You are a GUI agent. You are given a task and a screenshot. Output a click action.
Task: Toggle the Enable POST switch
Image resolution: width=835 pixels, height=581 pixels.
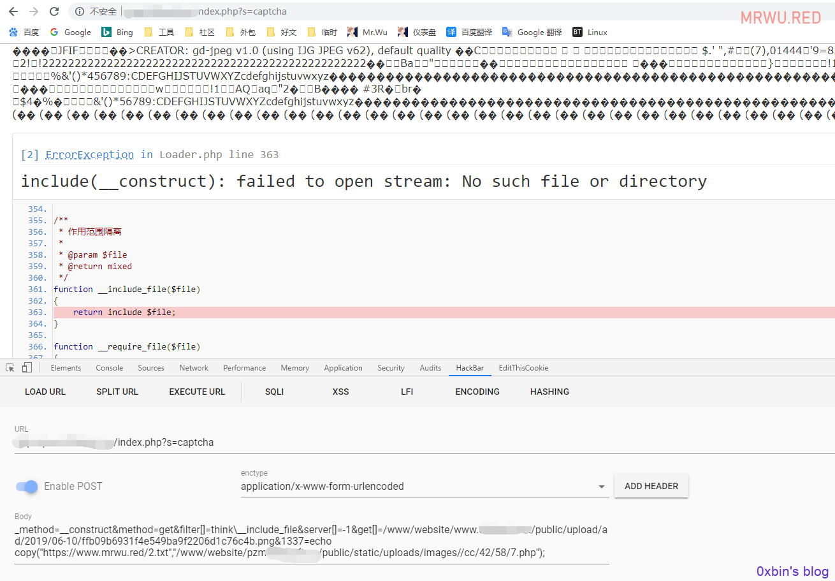[27, 486]
